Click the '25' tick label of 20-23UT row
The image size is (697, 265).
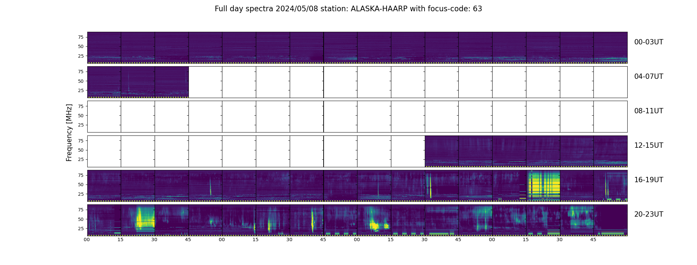point(81,229)
